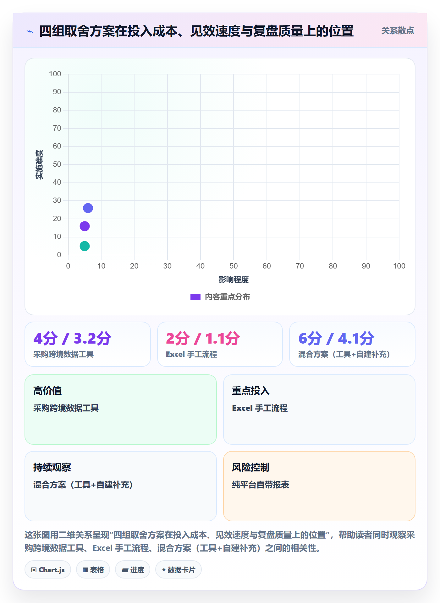The width and height of the screenshot is (440, 603).
Task: Select the 持续观察 quadrant card
Action: pyautogui.click(x=121, y=486)
